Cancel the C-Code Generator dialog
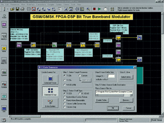164x123 pixels. coord(129,108)
